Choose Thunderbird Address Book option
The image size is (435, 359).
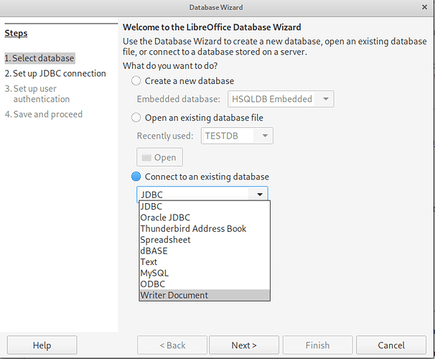pyautogui.click(x=205, y=228)
